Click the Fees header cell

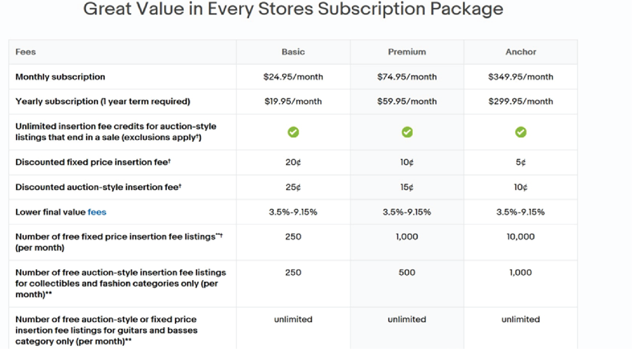(26, 52)
